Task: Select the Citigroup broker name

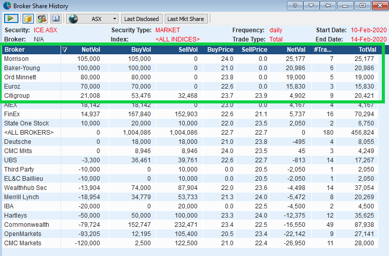Action: click(17, 96)
